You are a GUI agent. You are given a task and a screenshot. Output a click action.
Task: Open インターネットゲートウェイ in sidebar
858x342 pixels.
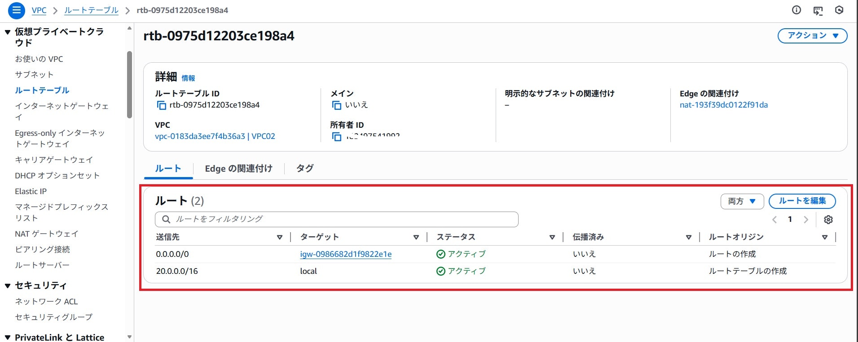tap(62, 112)
